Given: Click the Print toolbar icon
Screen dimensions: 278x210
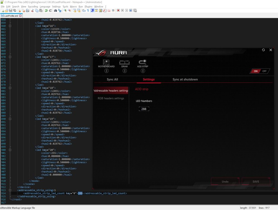Looking at the screenshot, I should [x=27, y=11].
